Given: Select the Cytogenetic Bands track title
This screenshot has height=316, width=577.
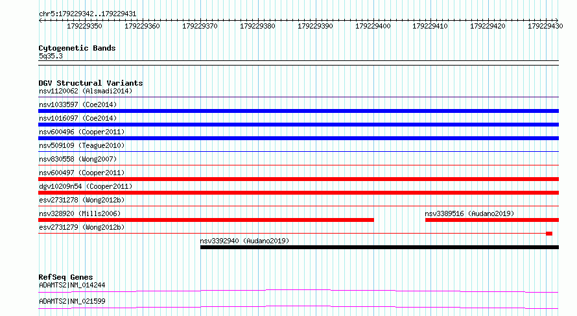Looking at the screenshot, I should point(77,48).
